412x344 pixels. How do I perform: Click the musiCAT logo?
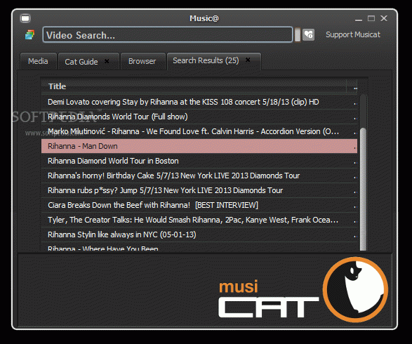tap(303, 290)
